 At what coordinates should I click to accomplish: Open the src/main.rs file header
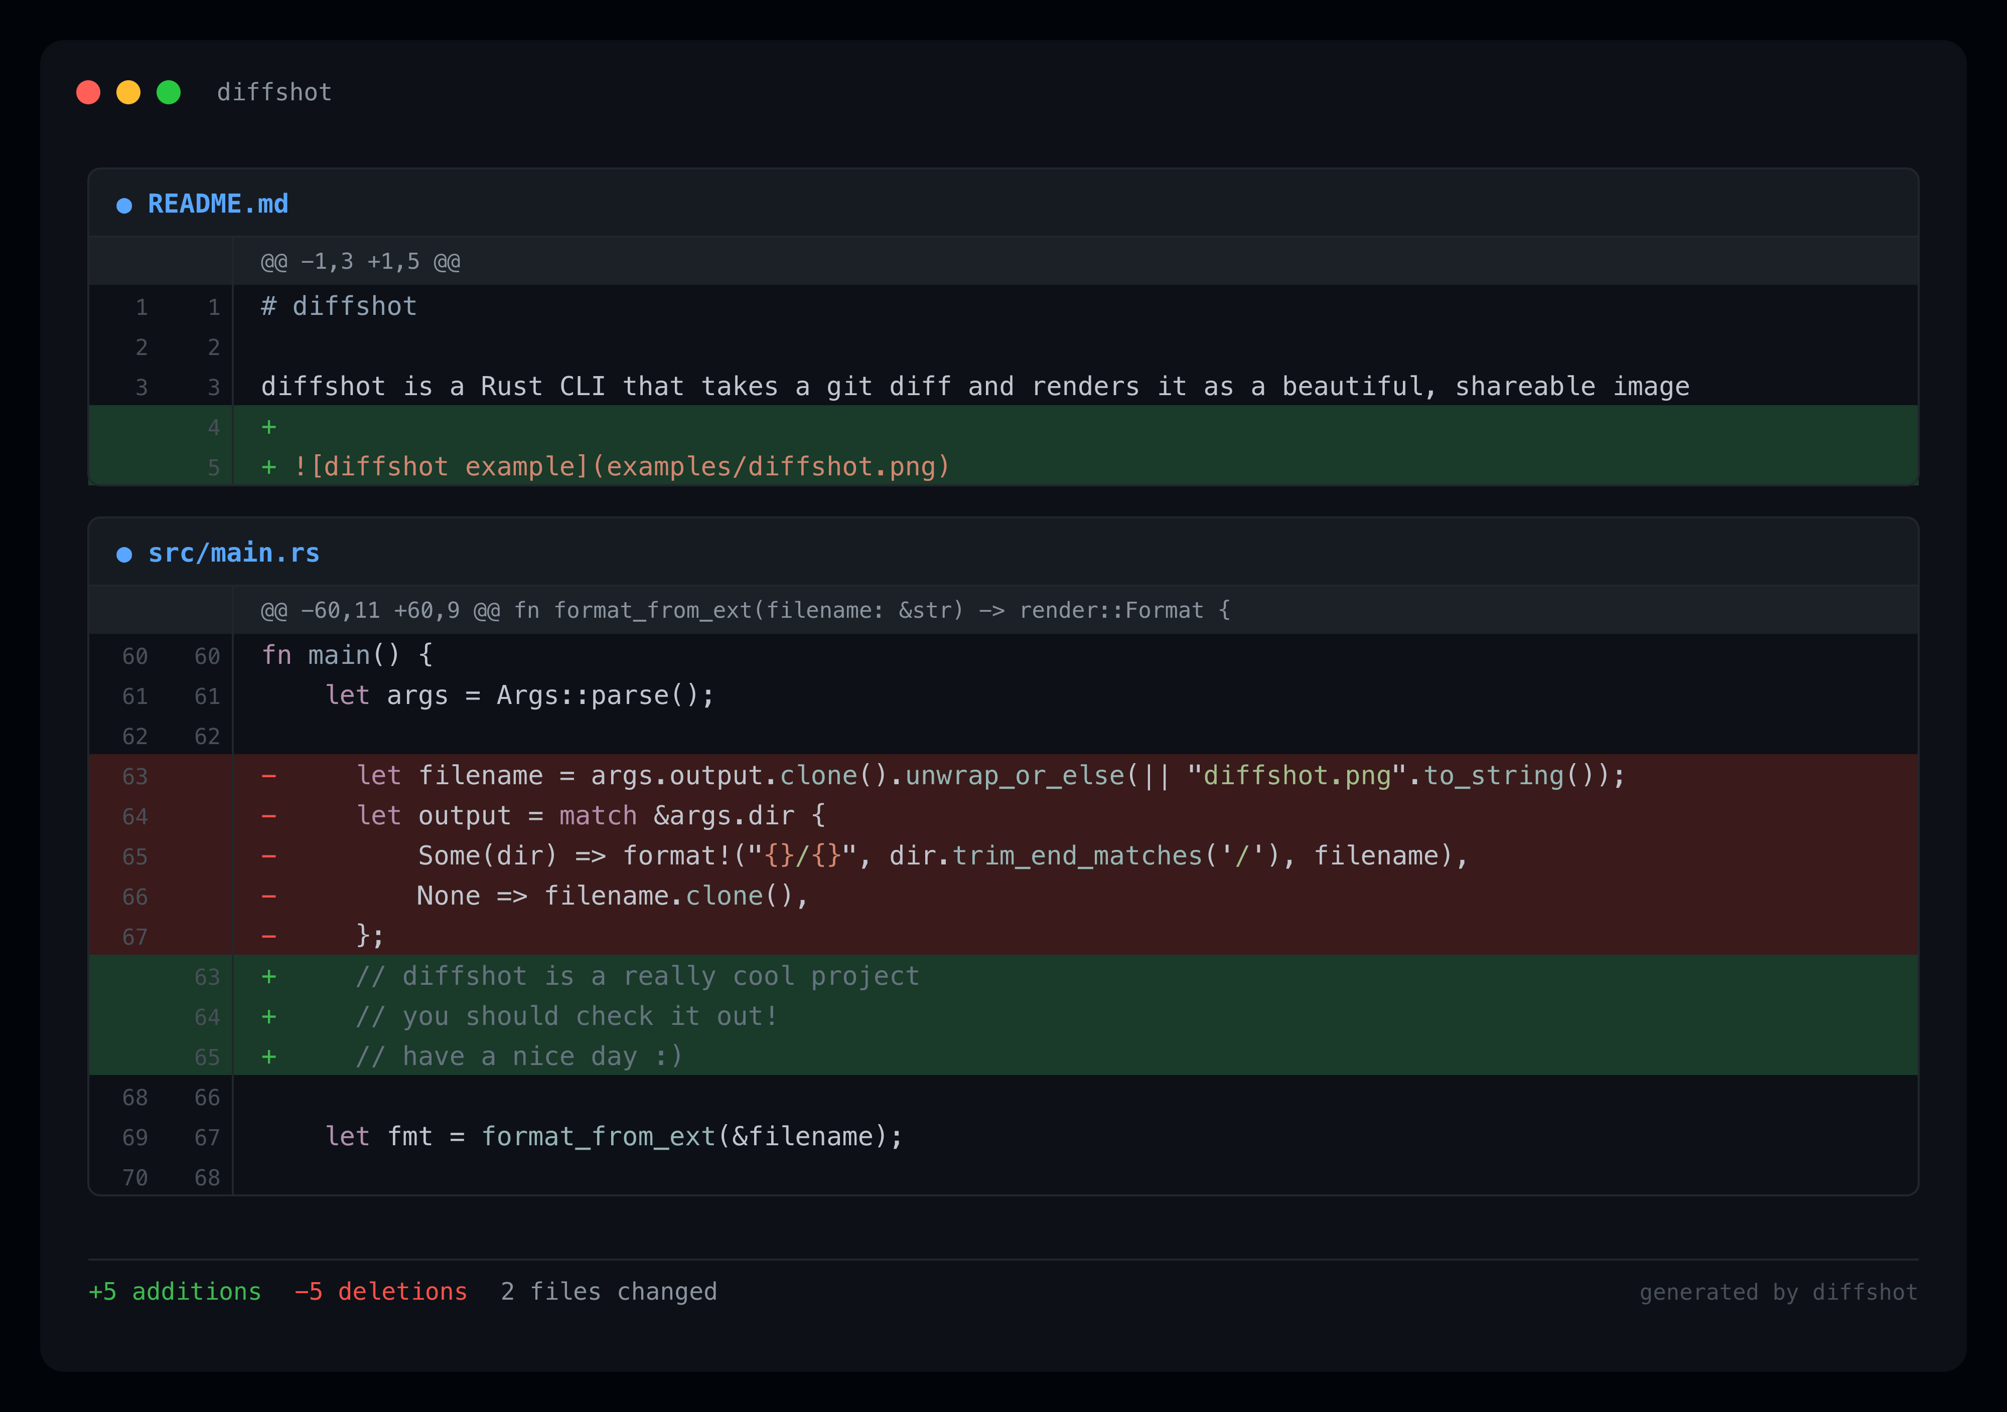[233, 553]
